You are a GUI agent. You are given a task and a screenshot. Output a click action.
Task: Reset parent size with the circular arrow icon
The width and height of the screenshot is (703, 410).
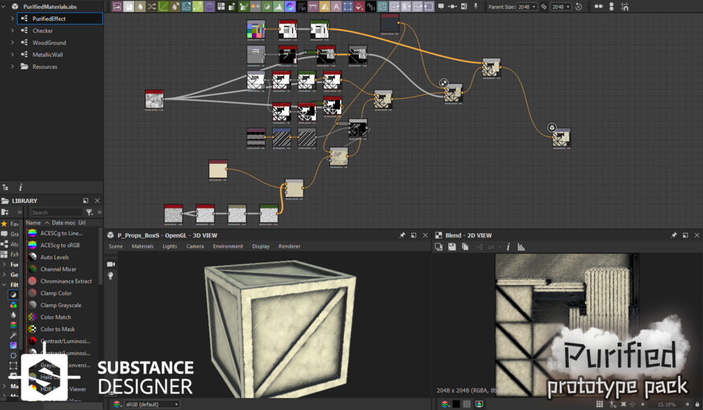tap(578, 7)
